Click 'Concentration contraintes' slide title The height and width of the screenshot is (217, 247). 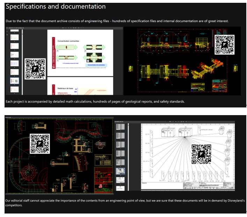click(68, 41)
